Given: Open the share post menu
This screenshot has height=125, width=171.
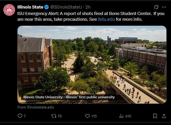Looking at the screenshot, I should pyautogui.click(x=164, y=116).
